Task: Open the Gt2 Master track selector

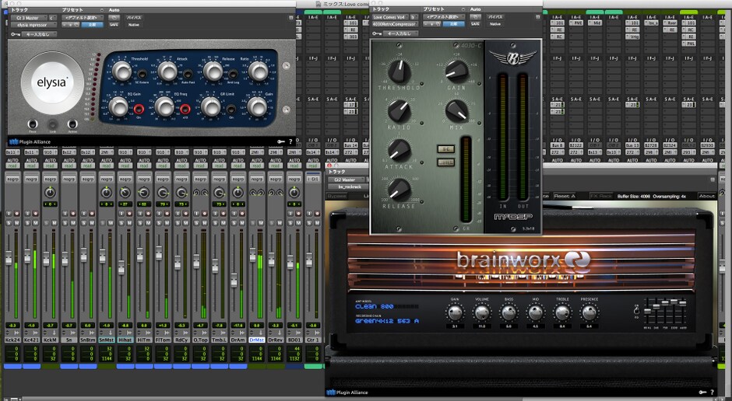Action: (346, 180)
